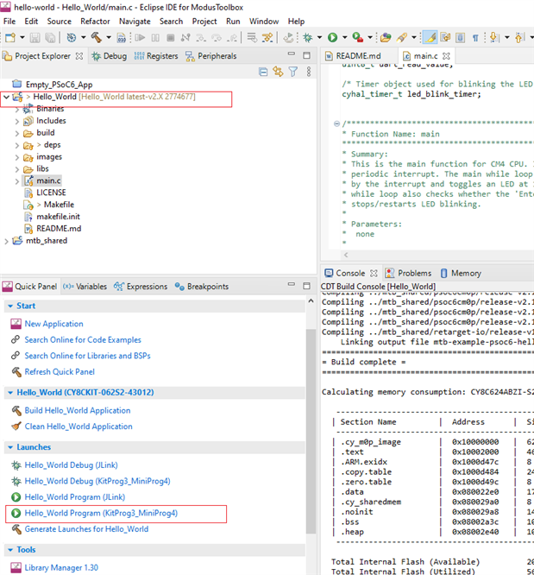Click the Resume debug toolbar icon
The width and height of the screenshot is (534, 575).
(x=140, y=37)
